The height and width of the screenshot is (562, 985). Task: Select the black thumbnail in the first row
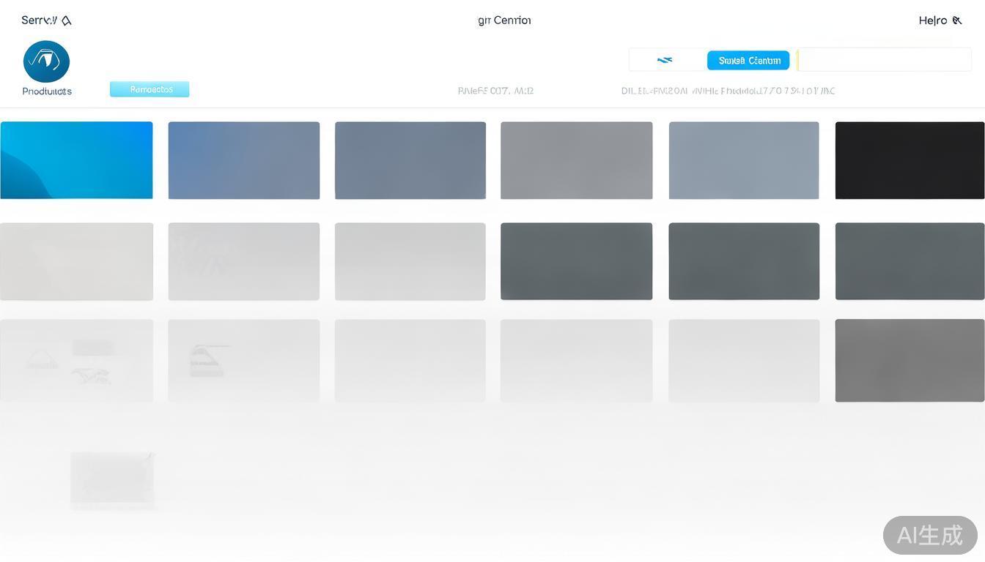coord(910,160)
